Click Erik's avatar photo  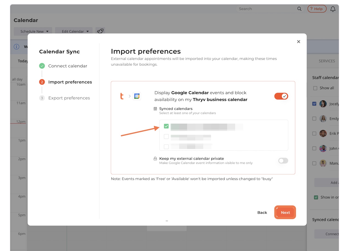323,133
